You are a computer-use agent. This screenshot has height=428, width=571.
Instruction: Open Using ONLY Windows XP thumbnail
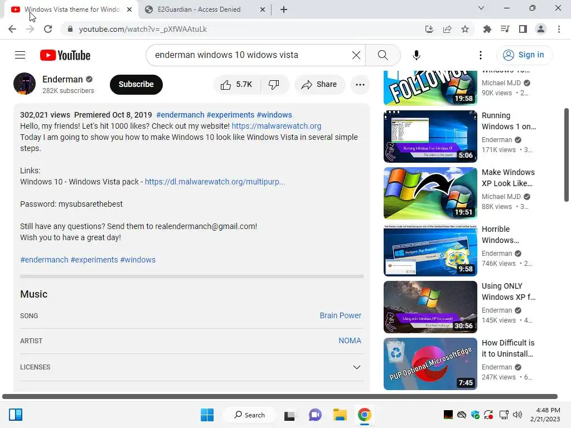(430, 307)
